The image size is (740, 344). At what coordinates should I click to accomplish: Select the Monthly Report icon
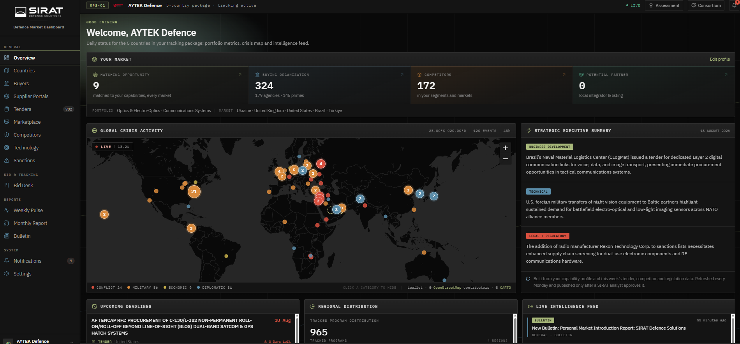point(7,223)
